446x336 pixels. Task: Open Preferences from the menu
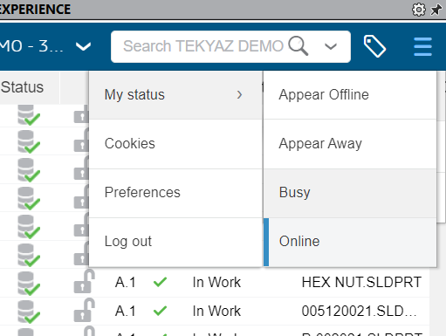click(x=175, y=193)
